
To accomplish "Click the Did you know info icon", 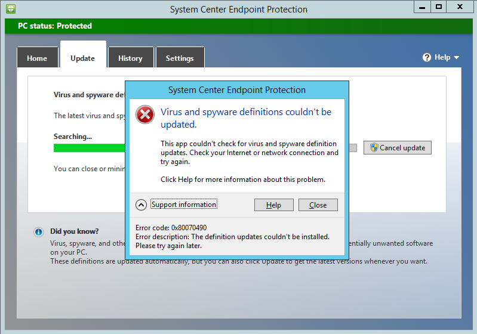I will click(38, 232).
